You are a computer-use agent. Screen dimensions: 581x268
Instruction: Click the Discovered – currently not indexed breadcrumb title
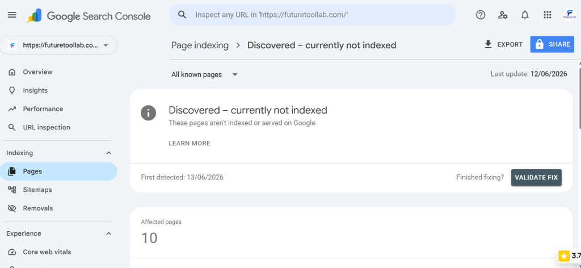point(322,45)
